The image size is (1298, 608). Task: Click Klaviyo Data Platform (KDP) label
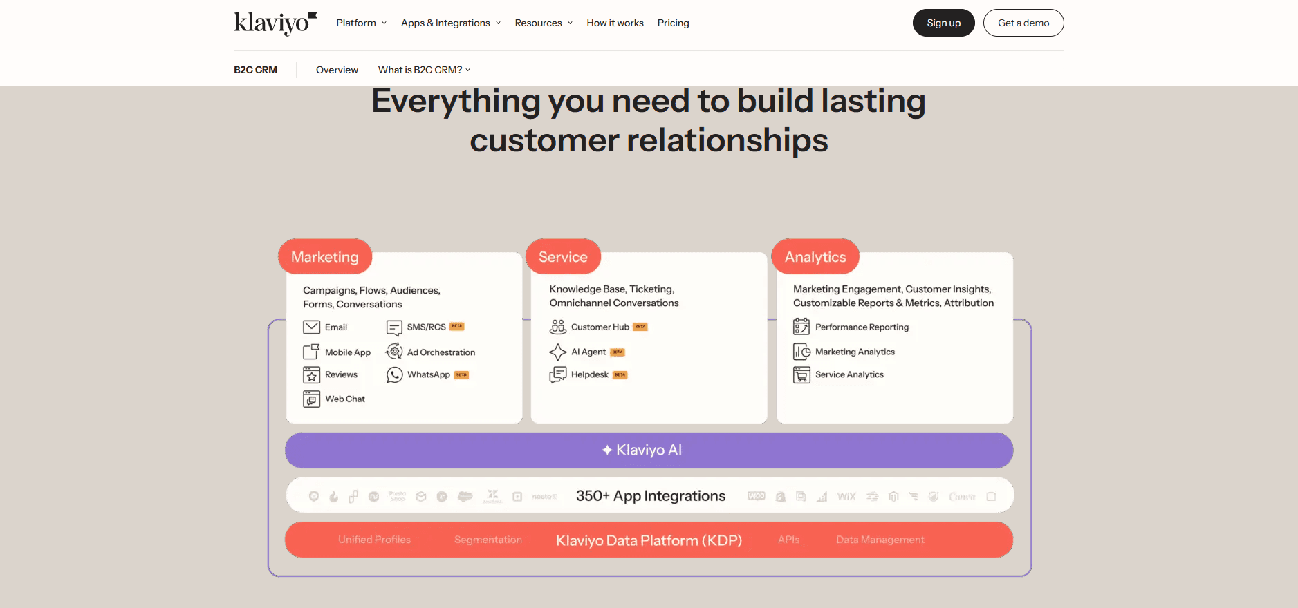[x=649, y=540]
